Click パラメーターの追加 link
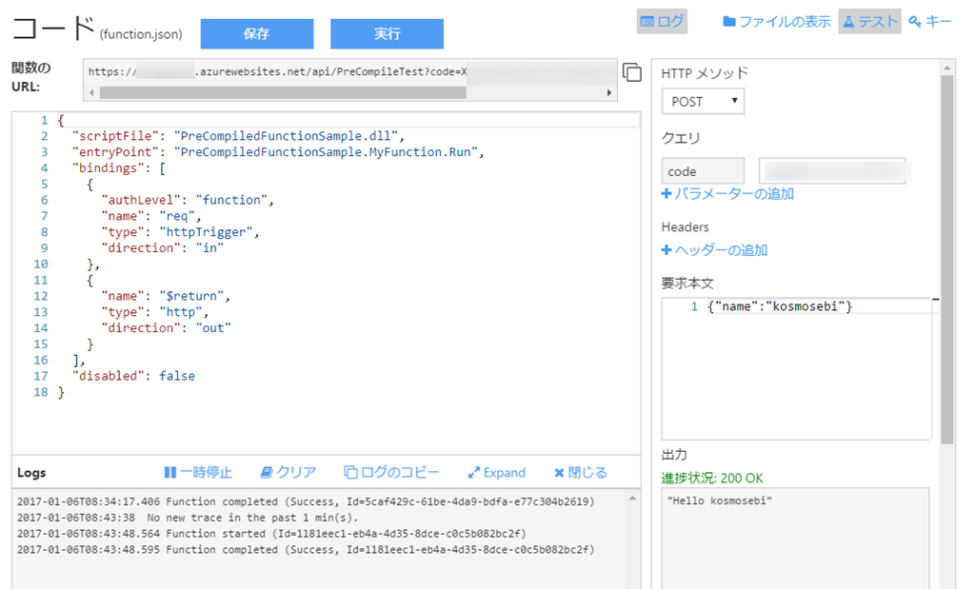The image size is (975, 589). [x=727, y=194]
